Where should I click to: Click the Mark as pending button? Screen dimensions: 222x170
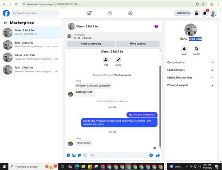(91, 44)
